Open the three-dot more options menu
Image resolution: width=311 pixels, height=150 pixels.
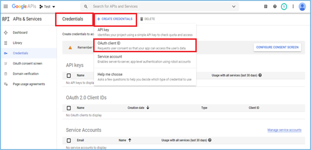click(293, 7)
